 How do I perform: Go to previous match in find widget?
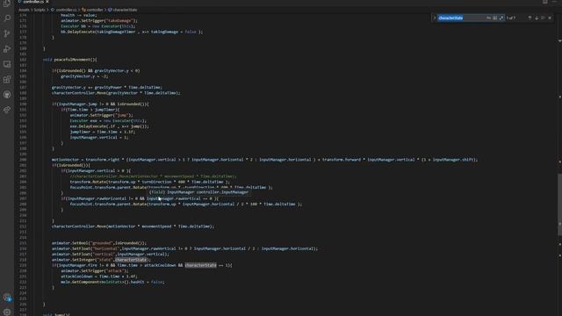point(530,18)
